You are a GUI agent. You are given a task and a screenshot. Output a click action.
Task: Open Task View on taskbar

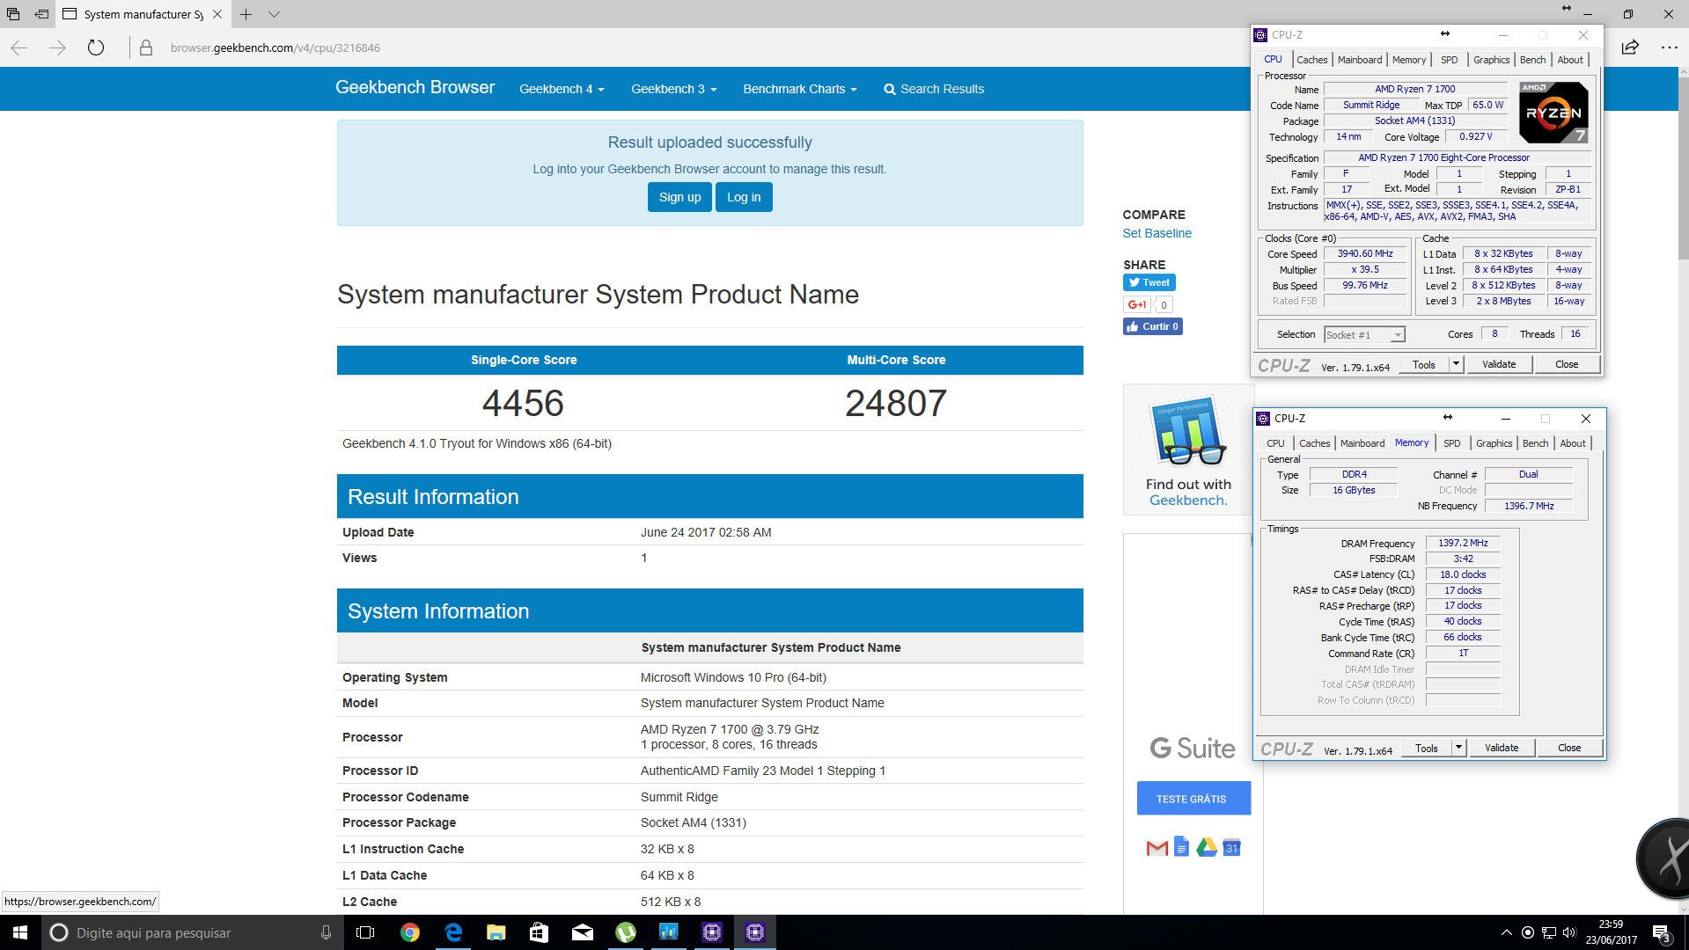point(365,932)
